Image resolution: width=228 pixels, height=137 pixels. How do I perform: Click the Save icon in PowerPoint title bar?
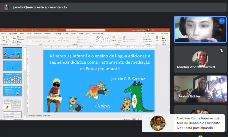pyautogui.click(x=22, y=30)
